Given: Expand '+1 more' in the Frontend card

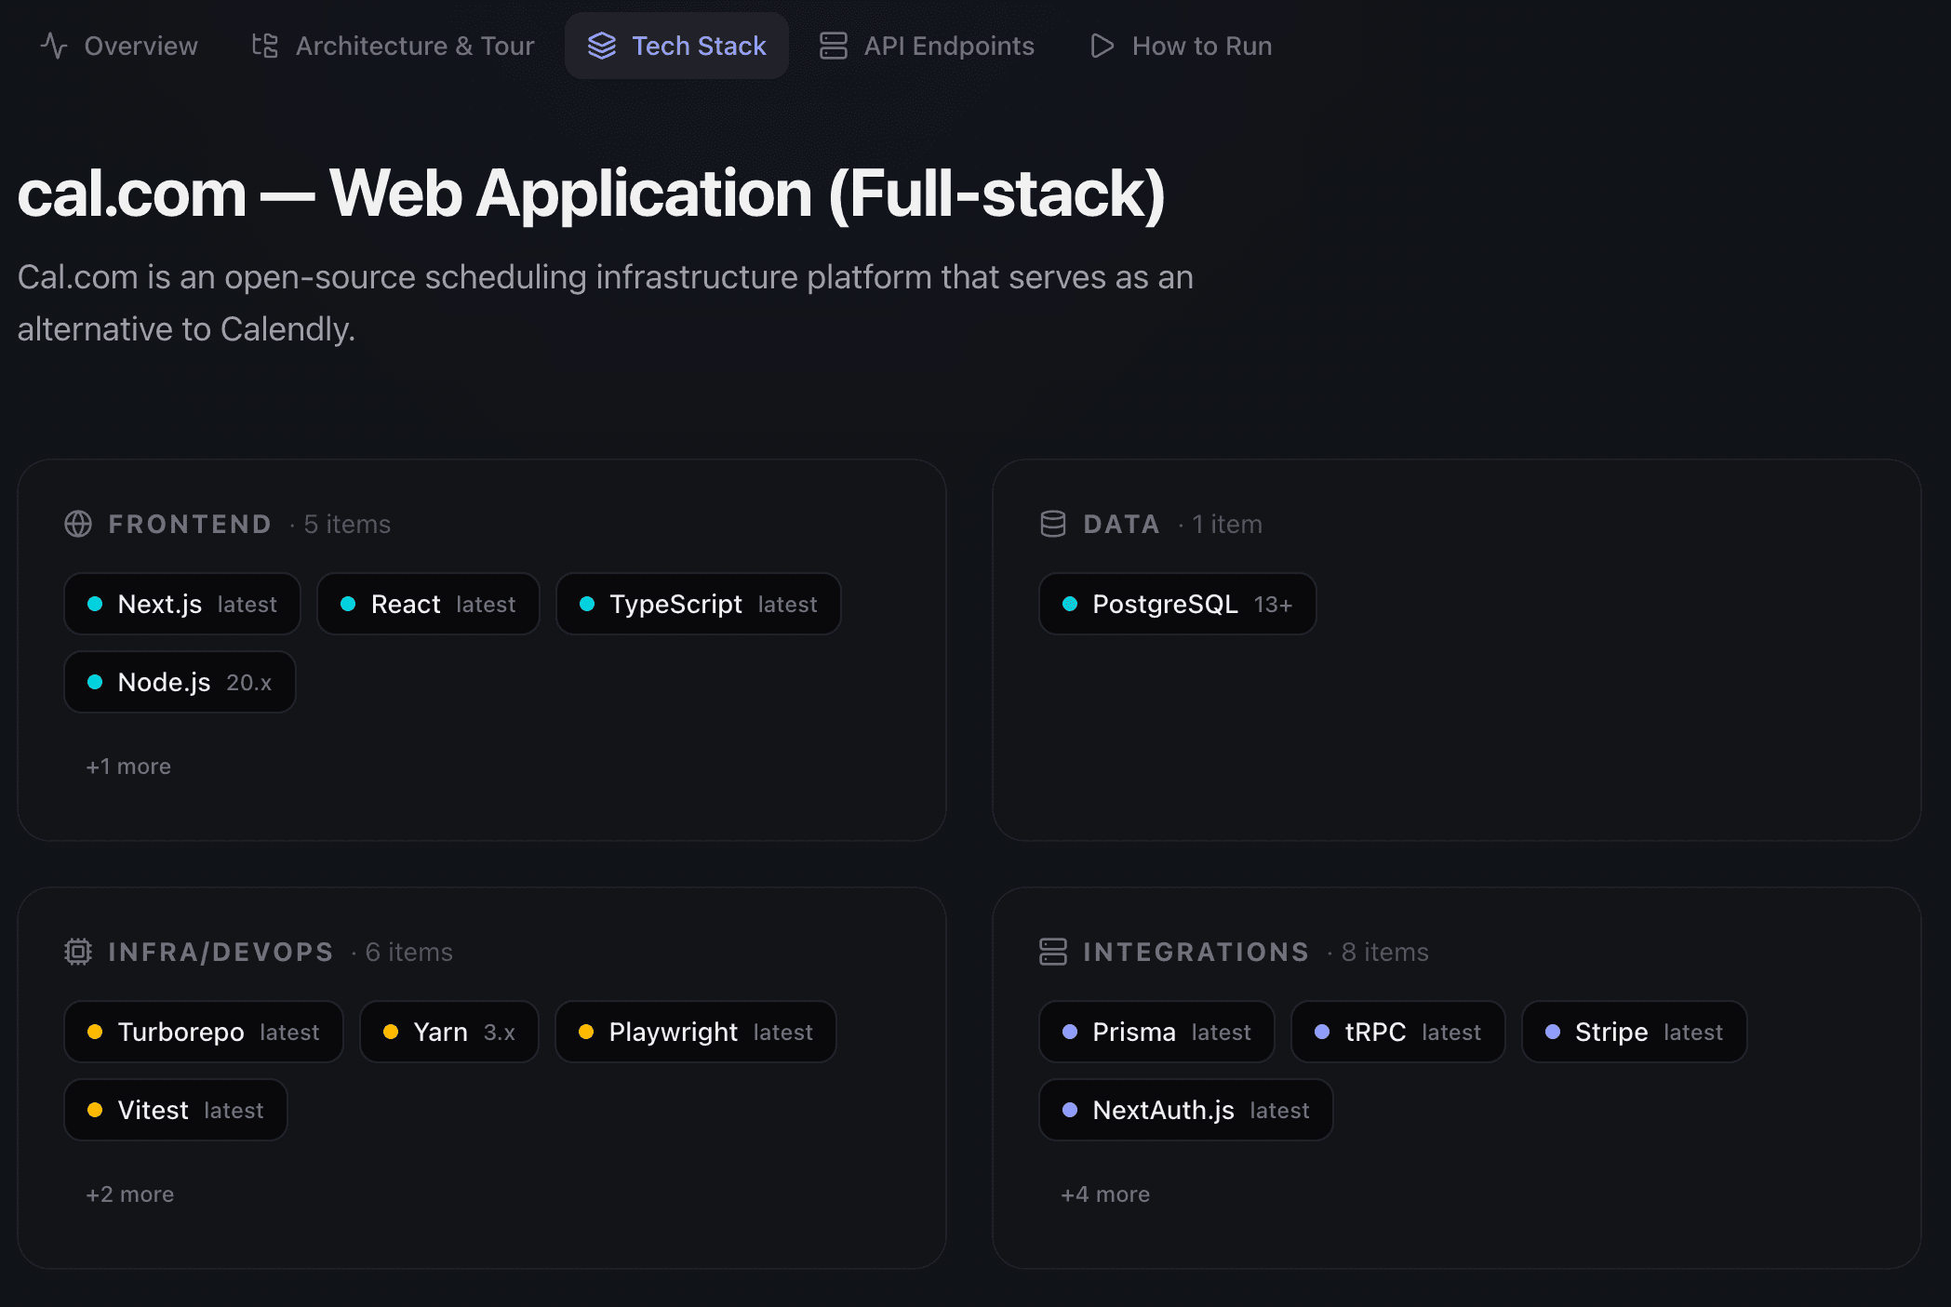Looking at the screenshot, I should pyautogui.click(x=127, y=766).
